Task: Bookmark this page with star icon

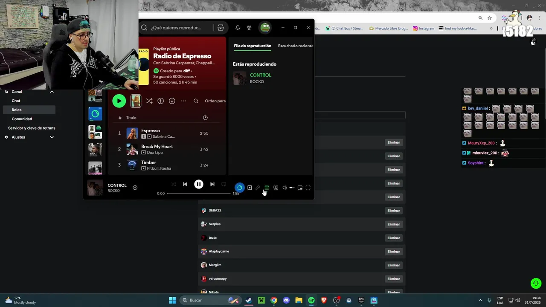Action: [x=490, y=18]
